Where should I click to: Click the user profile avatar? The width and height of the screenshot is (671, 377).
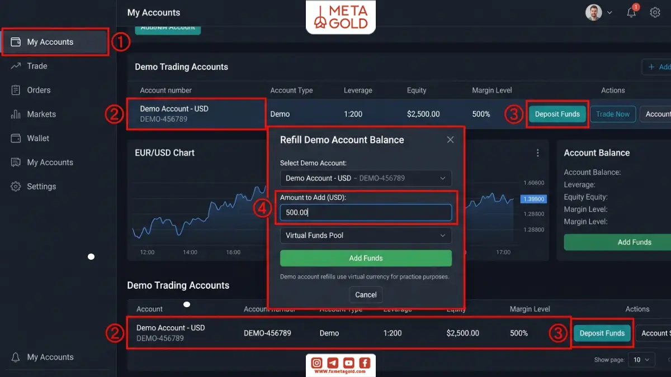593,12
